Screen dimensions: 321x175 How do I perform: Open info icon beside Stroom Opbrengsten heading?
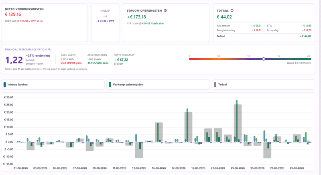click(x=165, y=10)
